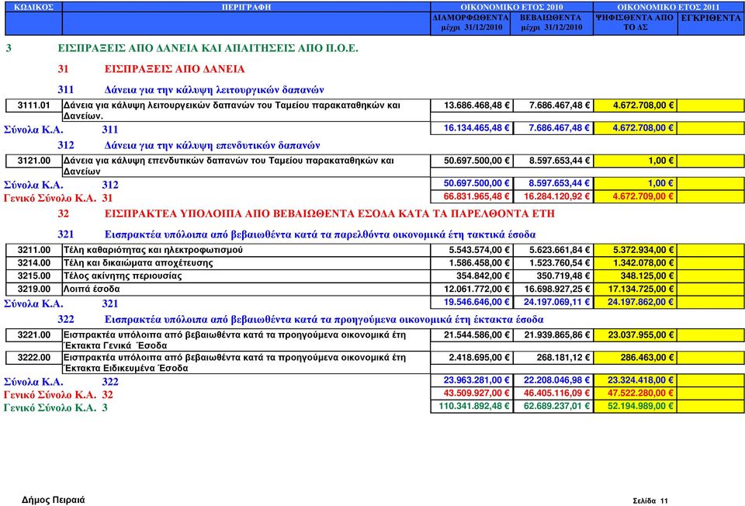Click the ΨΗΦΙΣΘΕΝΤΑ ΑΠΟ ΤΟ ΔΣ subheader
The width and height of the screenshot is (745, 506).
coord(635,23)
